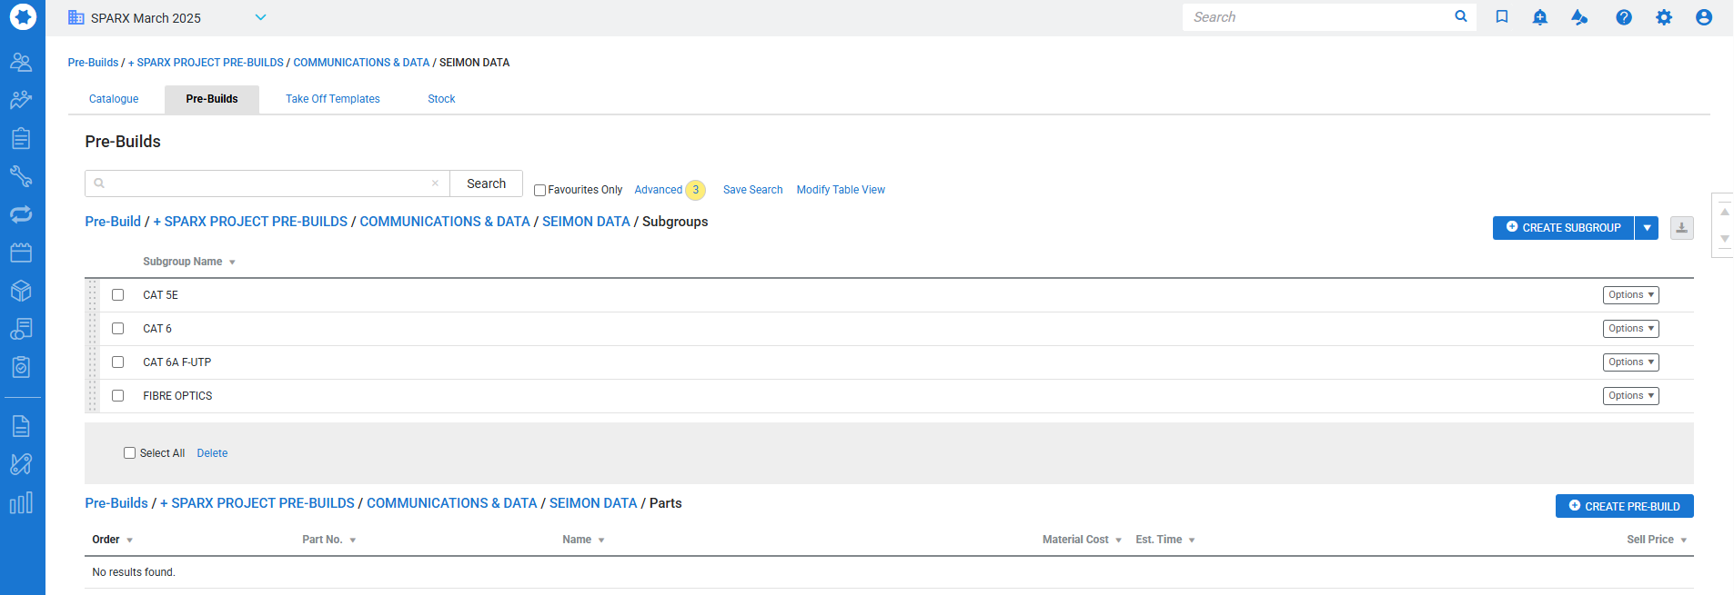
Task: Click the user profile icon
Action: 1704,17
